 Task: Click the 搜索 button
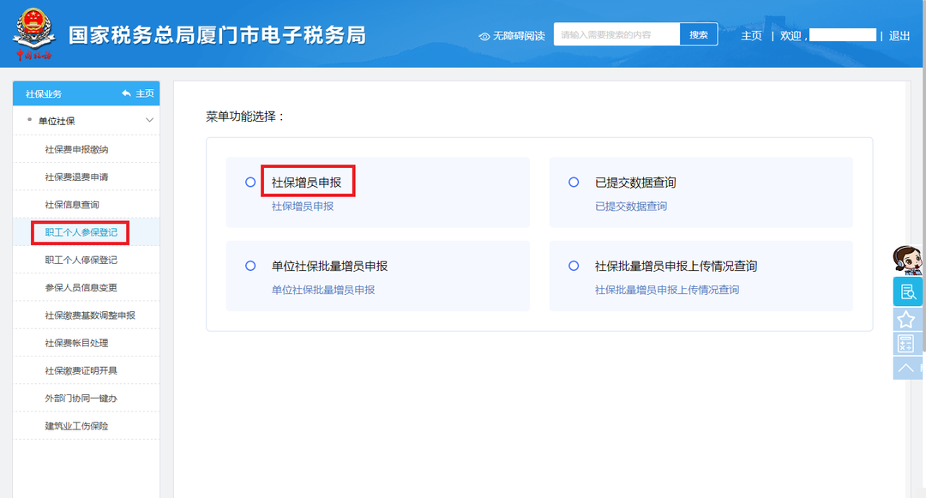point(699,35)
